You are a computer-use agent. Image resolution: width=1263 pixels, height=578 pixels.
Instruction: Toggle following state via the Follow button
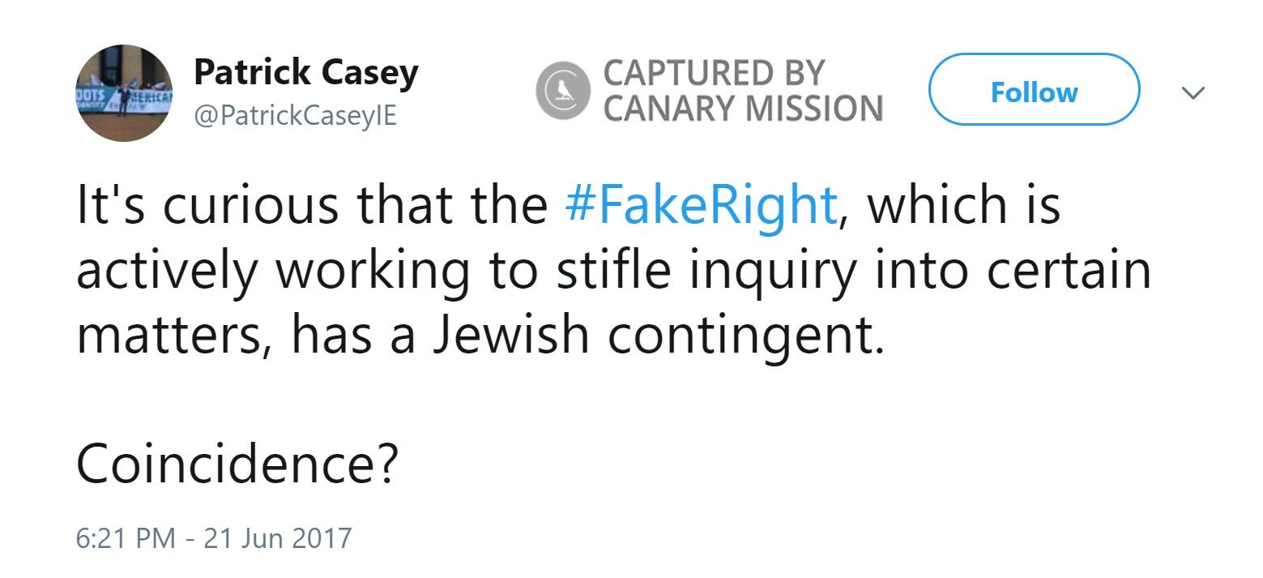[1032, 92]
